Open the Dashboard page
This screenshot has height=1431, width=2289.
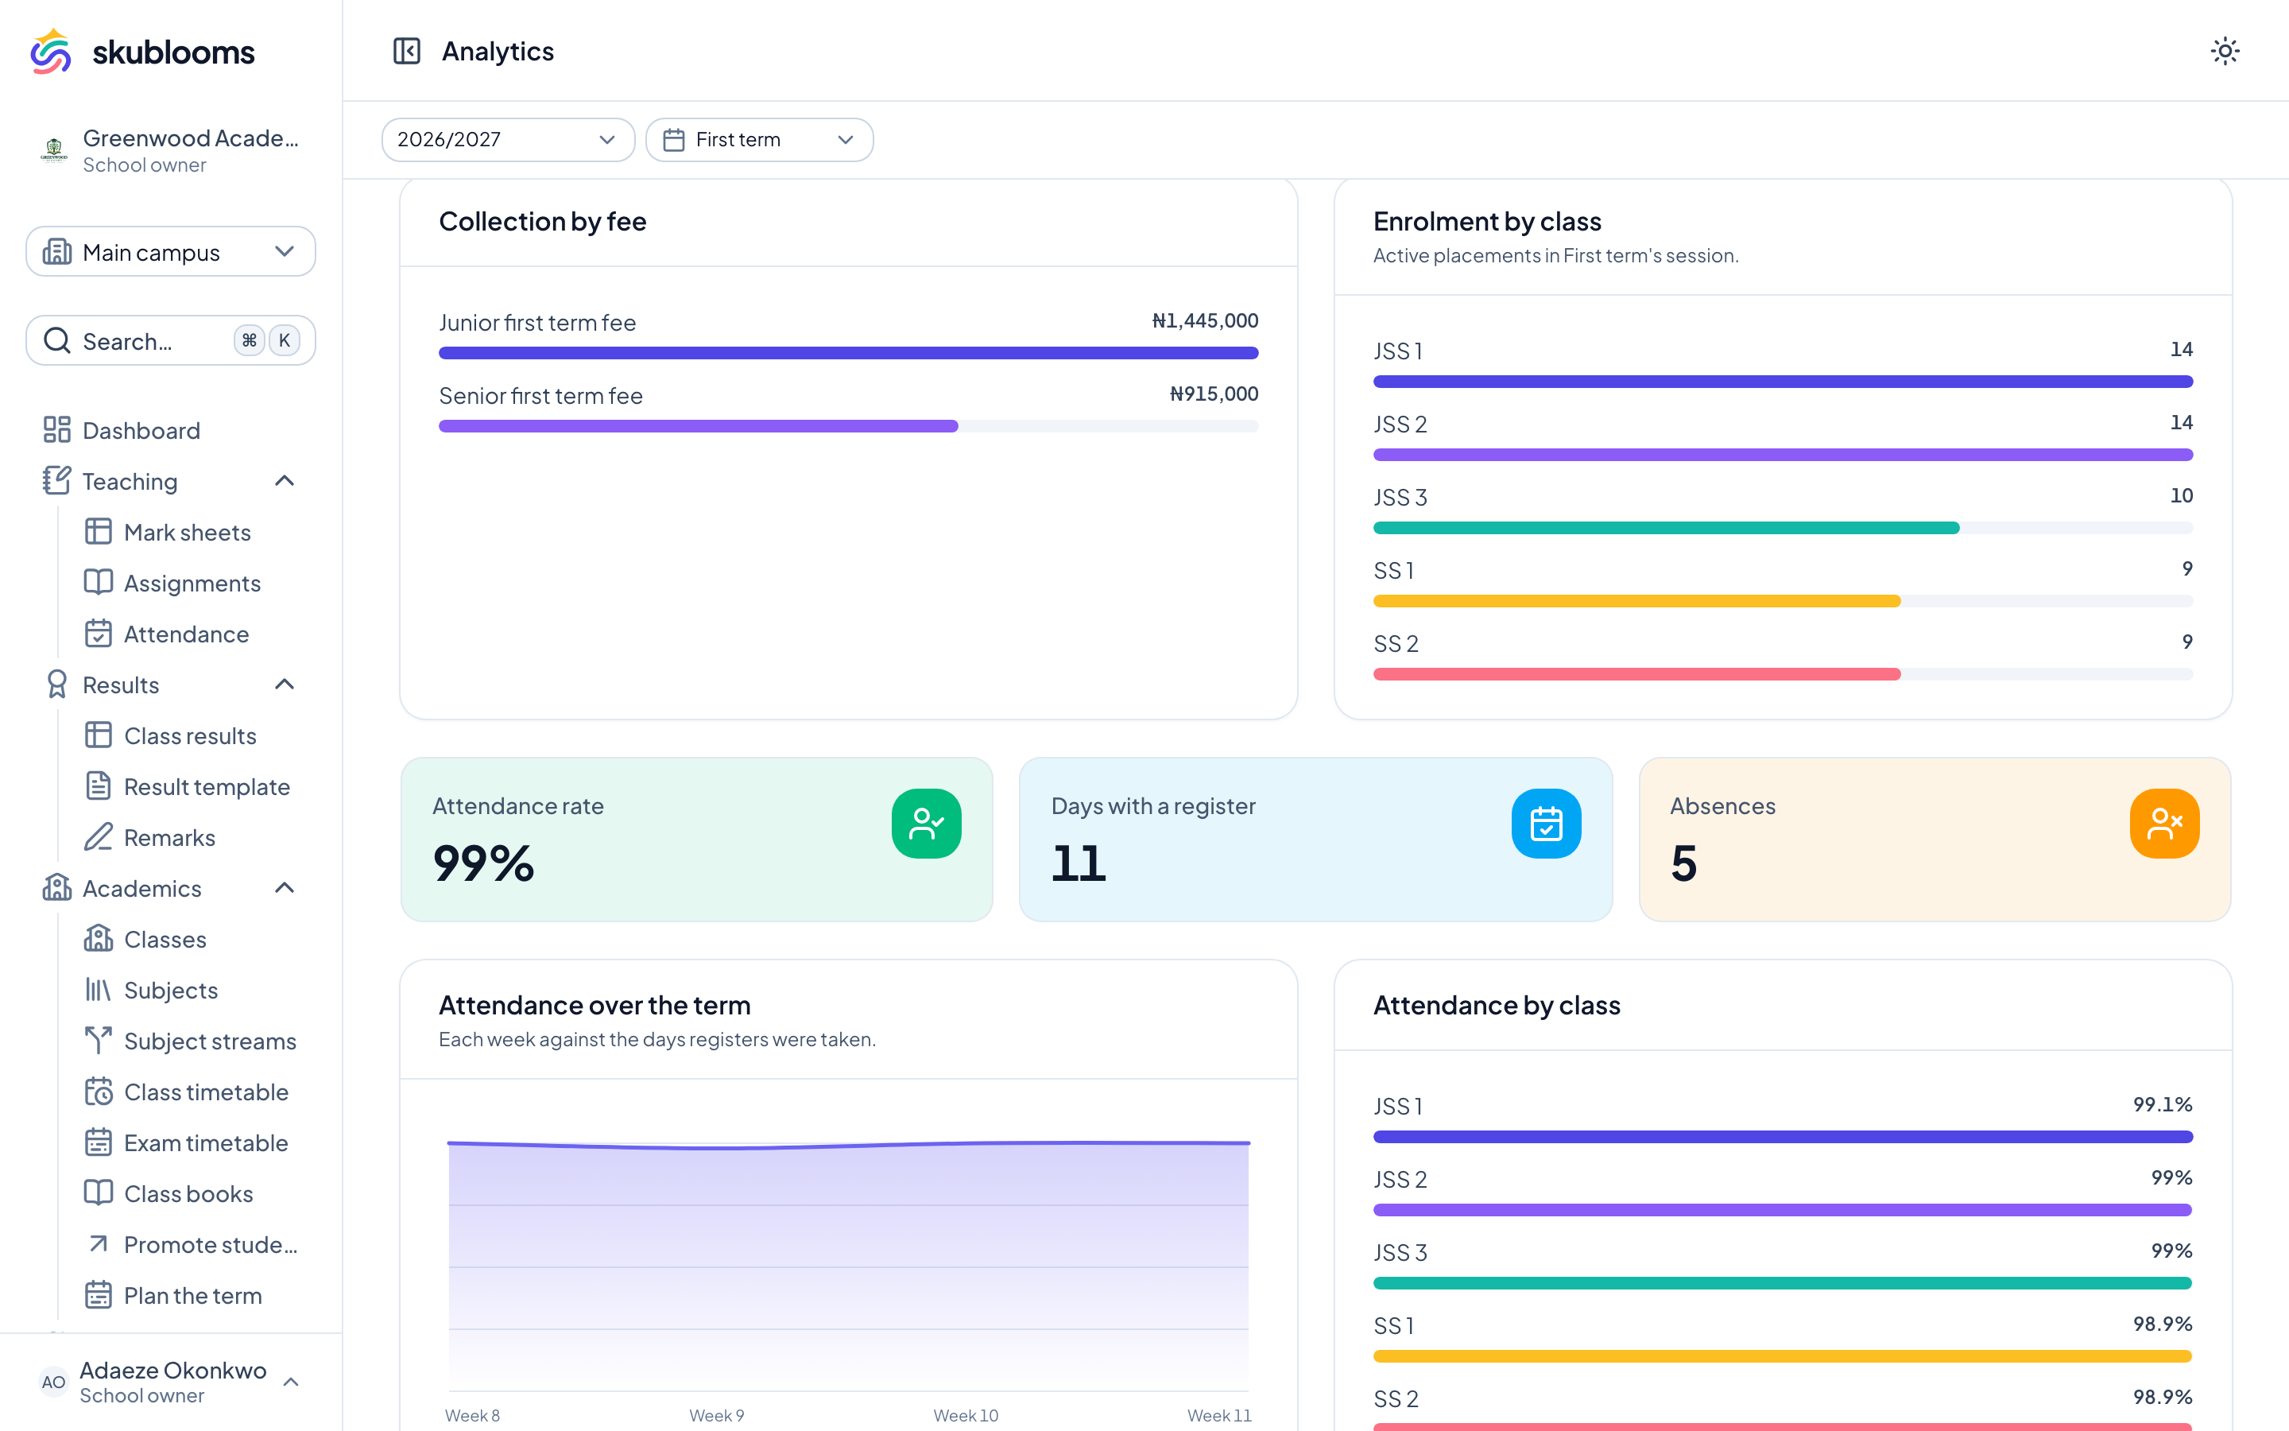coord(171,429)
